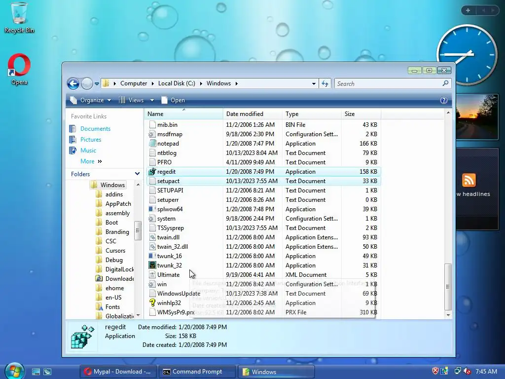Open Documents favorite link
The height and width of the screenshot is (379, 505).
(95, 129)
